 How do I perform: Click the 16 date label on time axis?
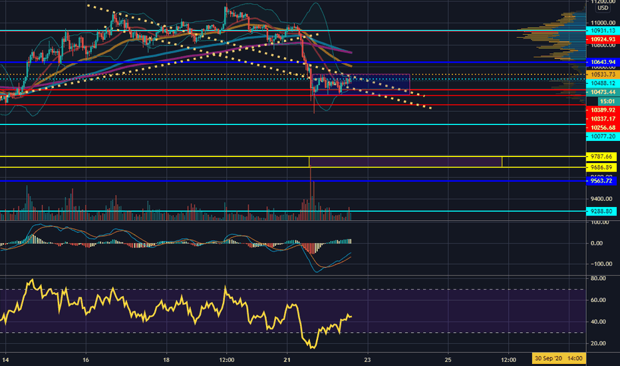(86, 359)
